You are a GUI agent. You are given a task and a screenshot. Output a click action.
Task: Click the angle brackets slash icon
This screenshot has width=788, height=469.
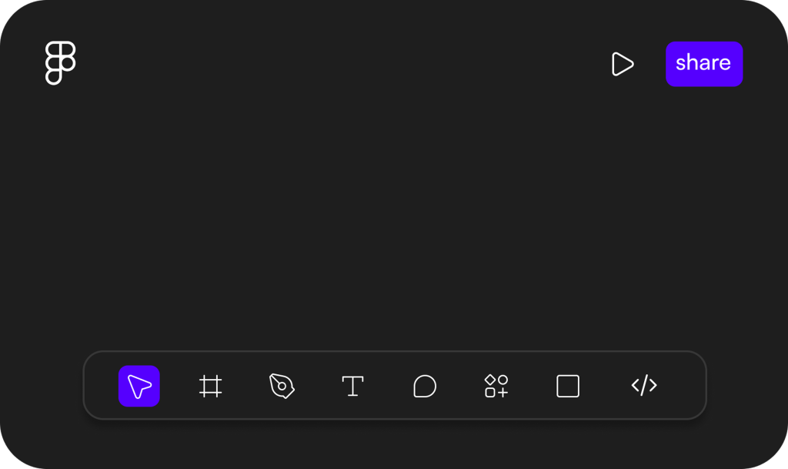coord(644,385)
